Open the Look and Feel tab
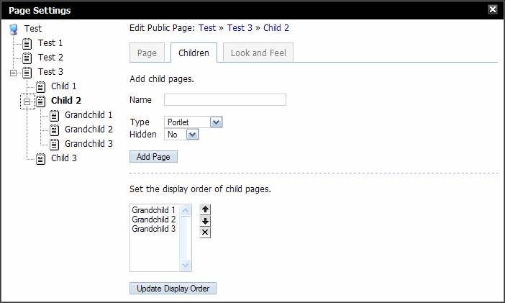This screenshot has height=303, width=505. 258,53
